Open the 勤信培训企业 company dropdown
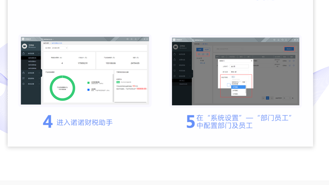Viewport: 329px width, 185px height. (199, 40)
